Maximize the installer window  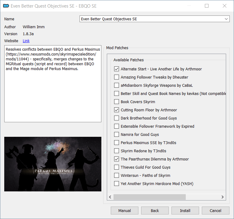pos(207,6)
